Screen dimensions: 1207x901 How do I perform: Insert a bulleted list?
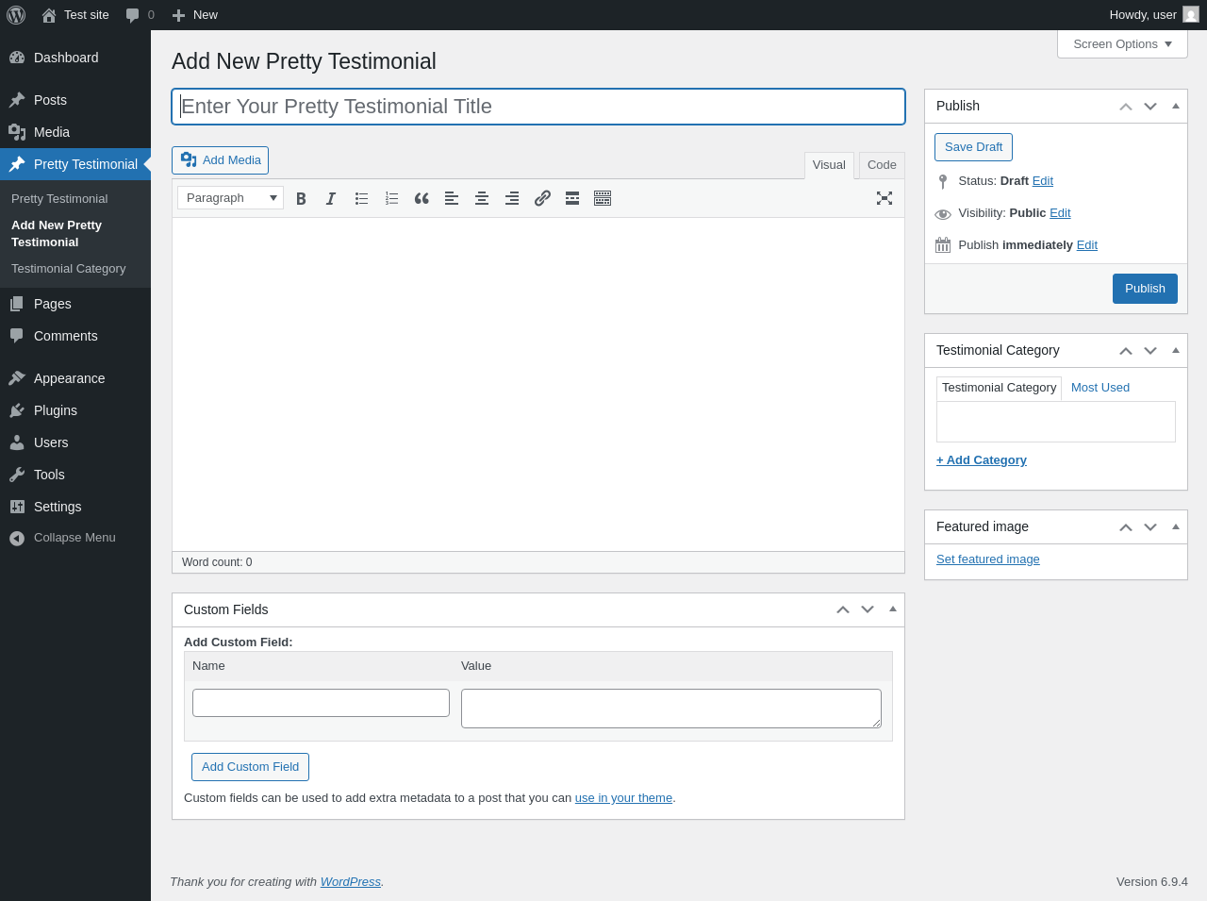tap(361, 198)
